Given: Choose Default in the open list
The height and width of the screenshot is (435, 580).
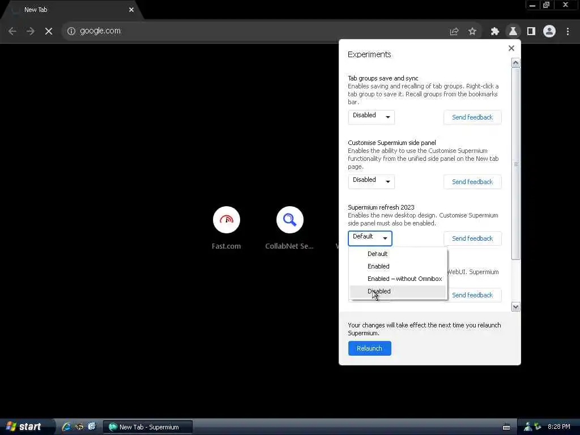Looking at the screenshot, I should click(x=398, y=254).
